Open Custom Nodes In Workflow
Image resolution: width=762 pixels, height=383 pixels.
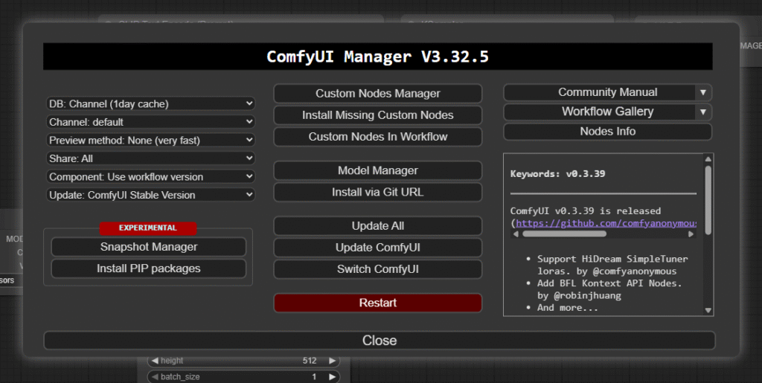377,137
